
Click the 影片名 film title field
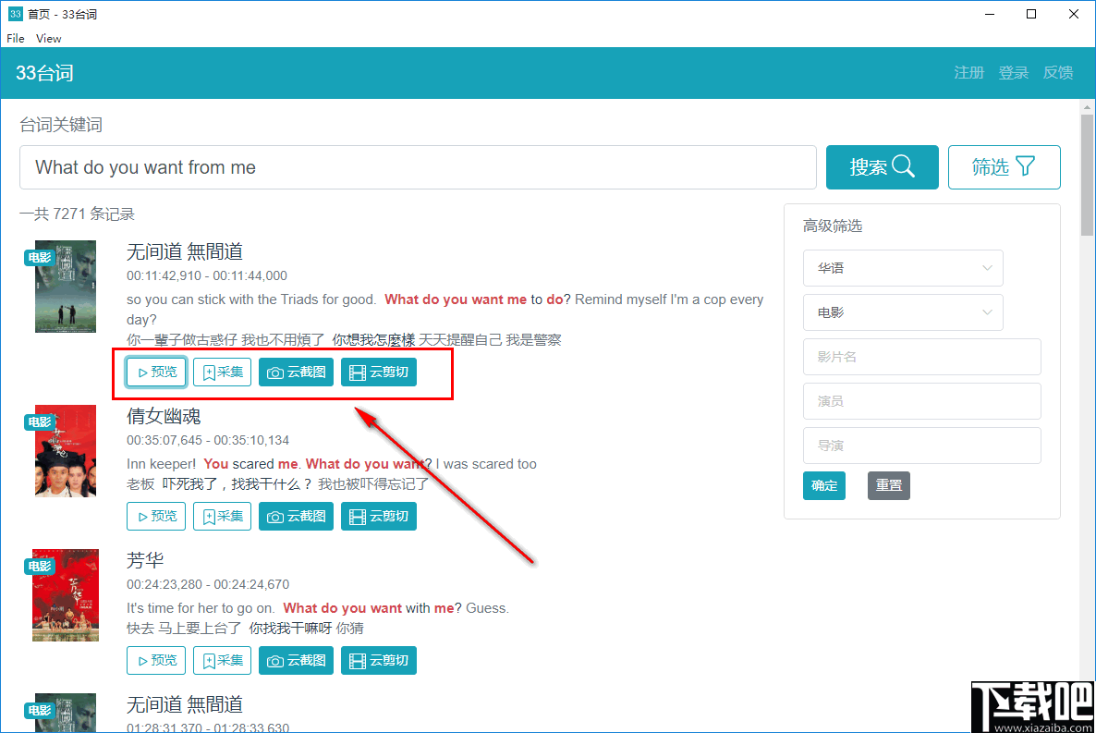922,357
